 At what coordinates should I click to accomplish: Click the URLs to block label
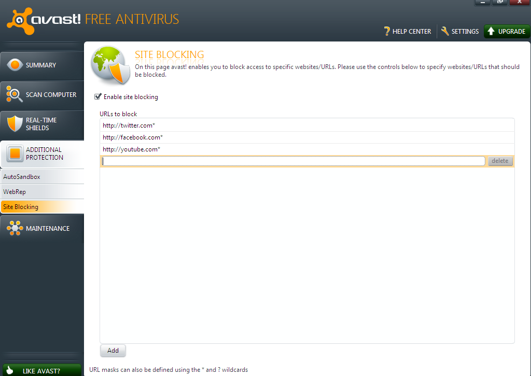[118, 114]
